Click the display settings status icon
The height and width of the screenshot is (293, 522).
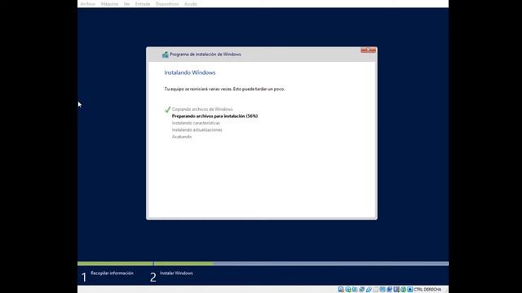click(383, 290)
